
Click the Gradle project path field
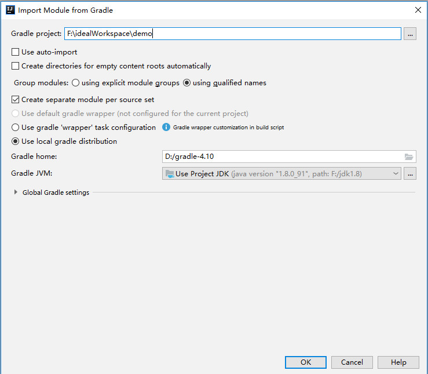coord(233,34)
